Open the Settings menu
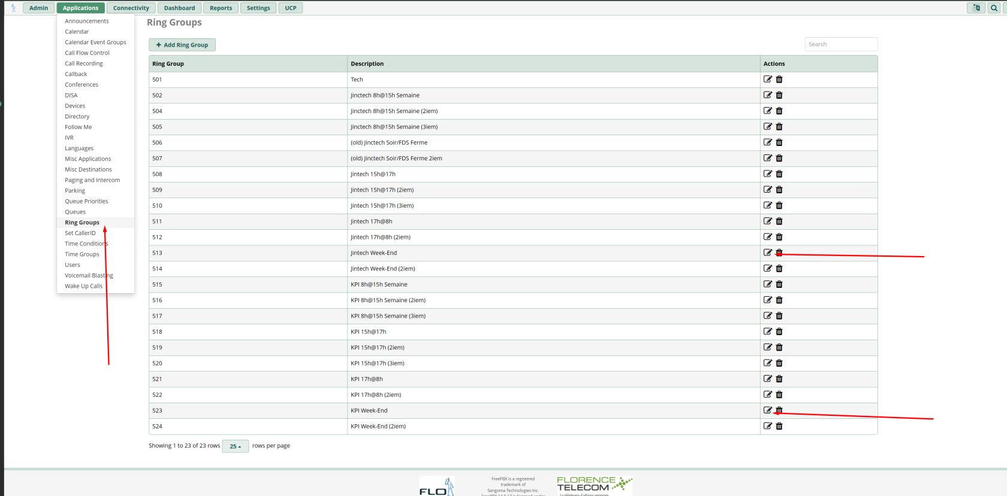 [x=258, y=8]
